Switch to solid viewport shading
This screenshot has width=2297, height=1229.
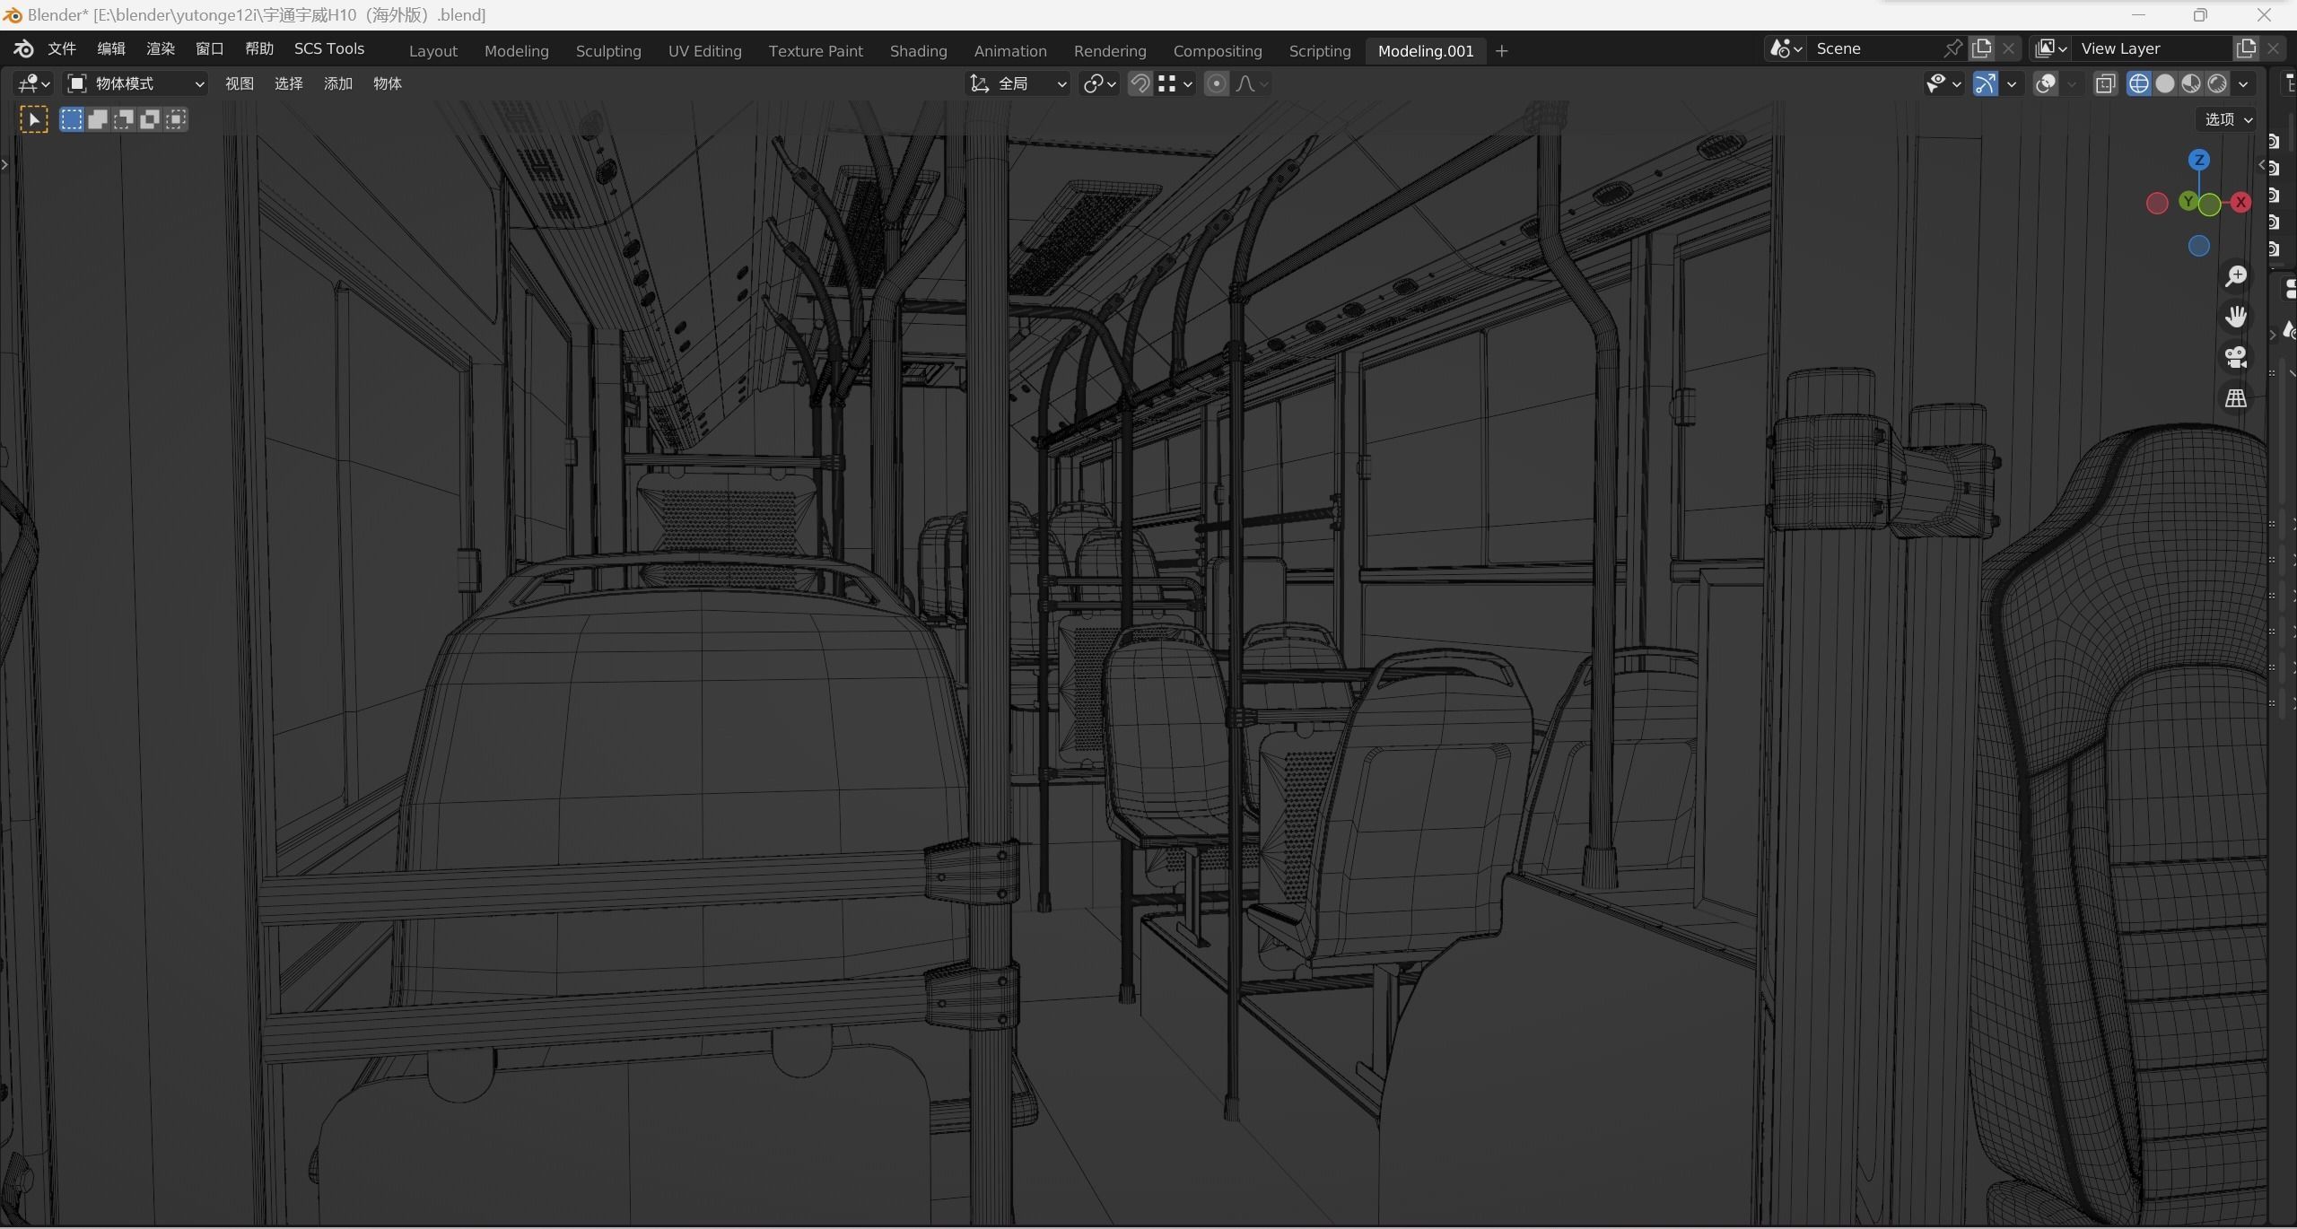[x=2165, y=83]
